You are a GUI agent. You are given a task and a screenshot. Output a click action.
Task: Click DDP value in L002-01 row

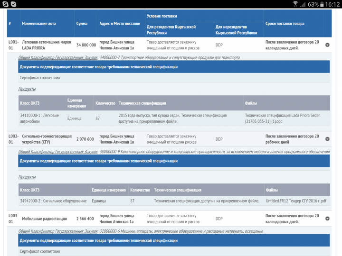coord(219,139)
